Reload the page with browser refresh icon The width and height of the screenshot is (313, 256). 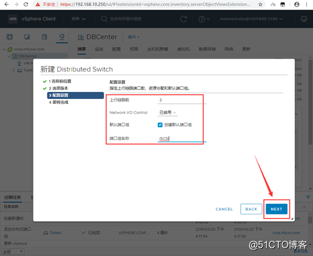[26, 4]
